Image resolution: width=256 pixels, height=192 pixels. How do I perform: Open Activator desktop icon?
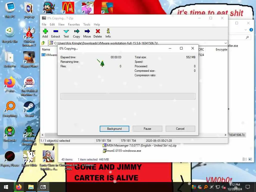tap(10, 59)
